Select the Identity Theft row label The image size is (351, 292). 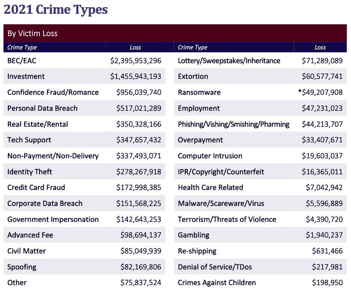[29, 172]
